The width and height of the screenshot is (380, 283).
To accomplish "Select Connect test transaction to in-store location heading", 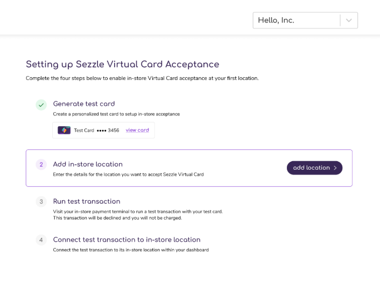I will tap(126, 240).
